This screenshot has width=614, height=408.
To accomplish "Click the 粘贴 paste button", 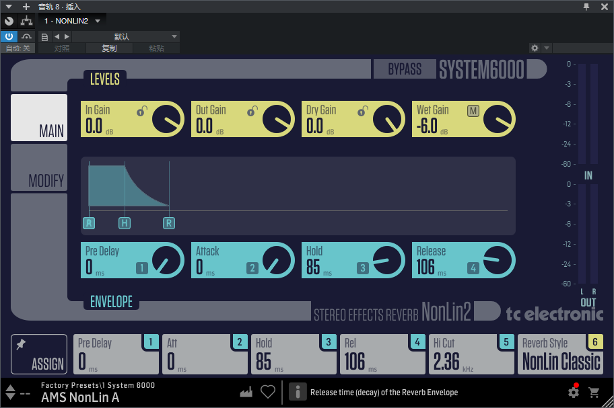I will coord(156,48).
